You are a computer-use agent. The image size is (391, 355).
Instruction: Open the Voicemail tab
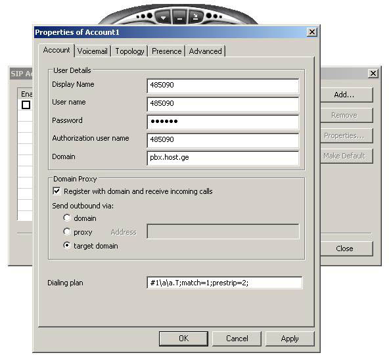click(x=93, y=51)
